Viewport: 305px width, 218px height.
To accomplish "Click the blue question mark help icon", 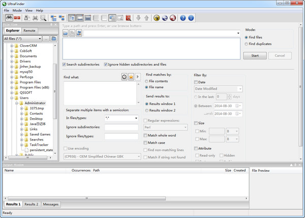I will (x=182, y=18).
